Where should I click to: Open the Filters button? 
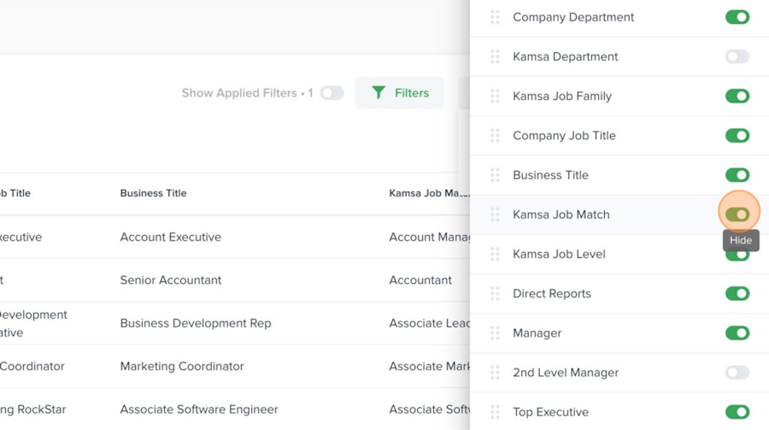click(400, 92)
